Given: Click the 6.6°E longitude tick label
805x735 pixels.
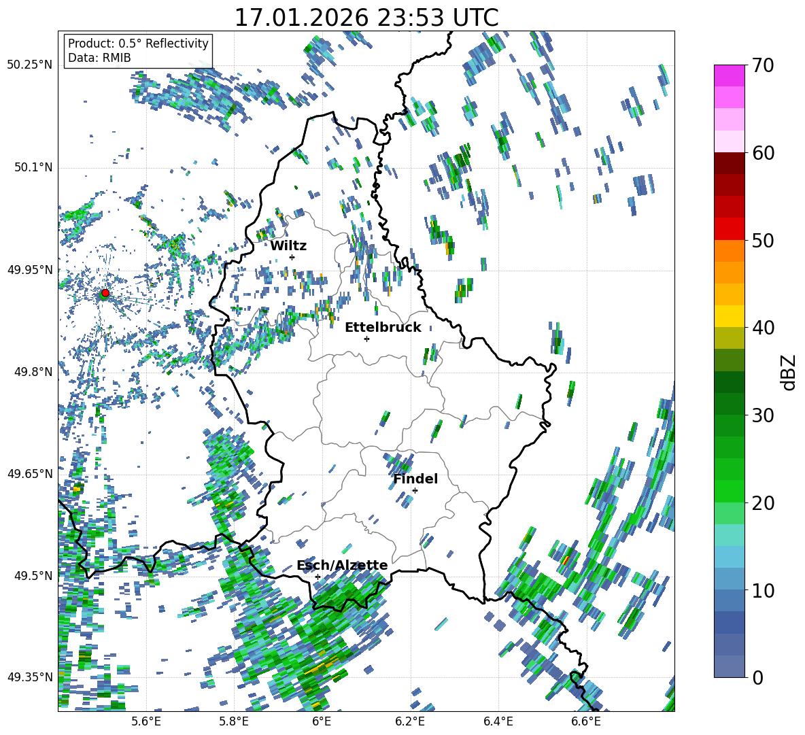Looking at the screenshot, I should tap(586, 722).
